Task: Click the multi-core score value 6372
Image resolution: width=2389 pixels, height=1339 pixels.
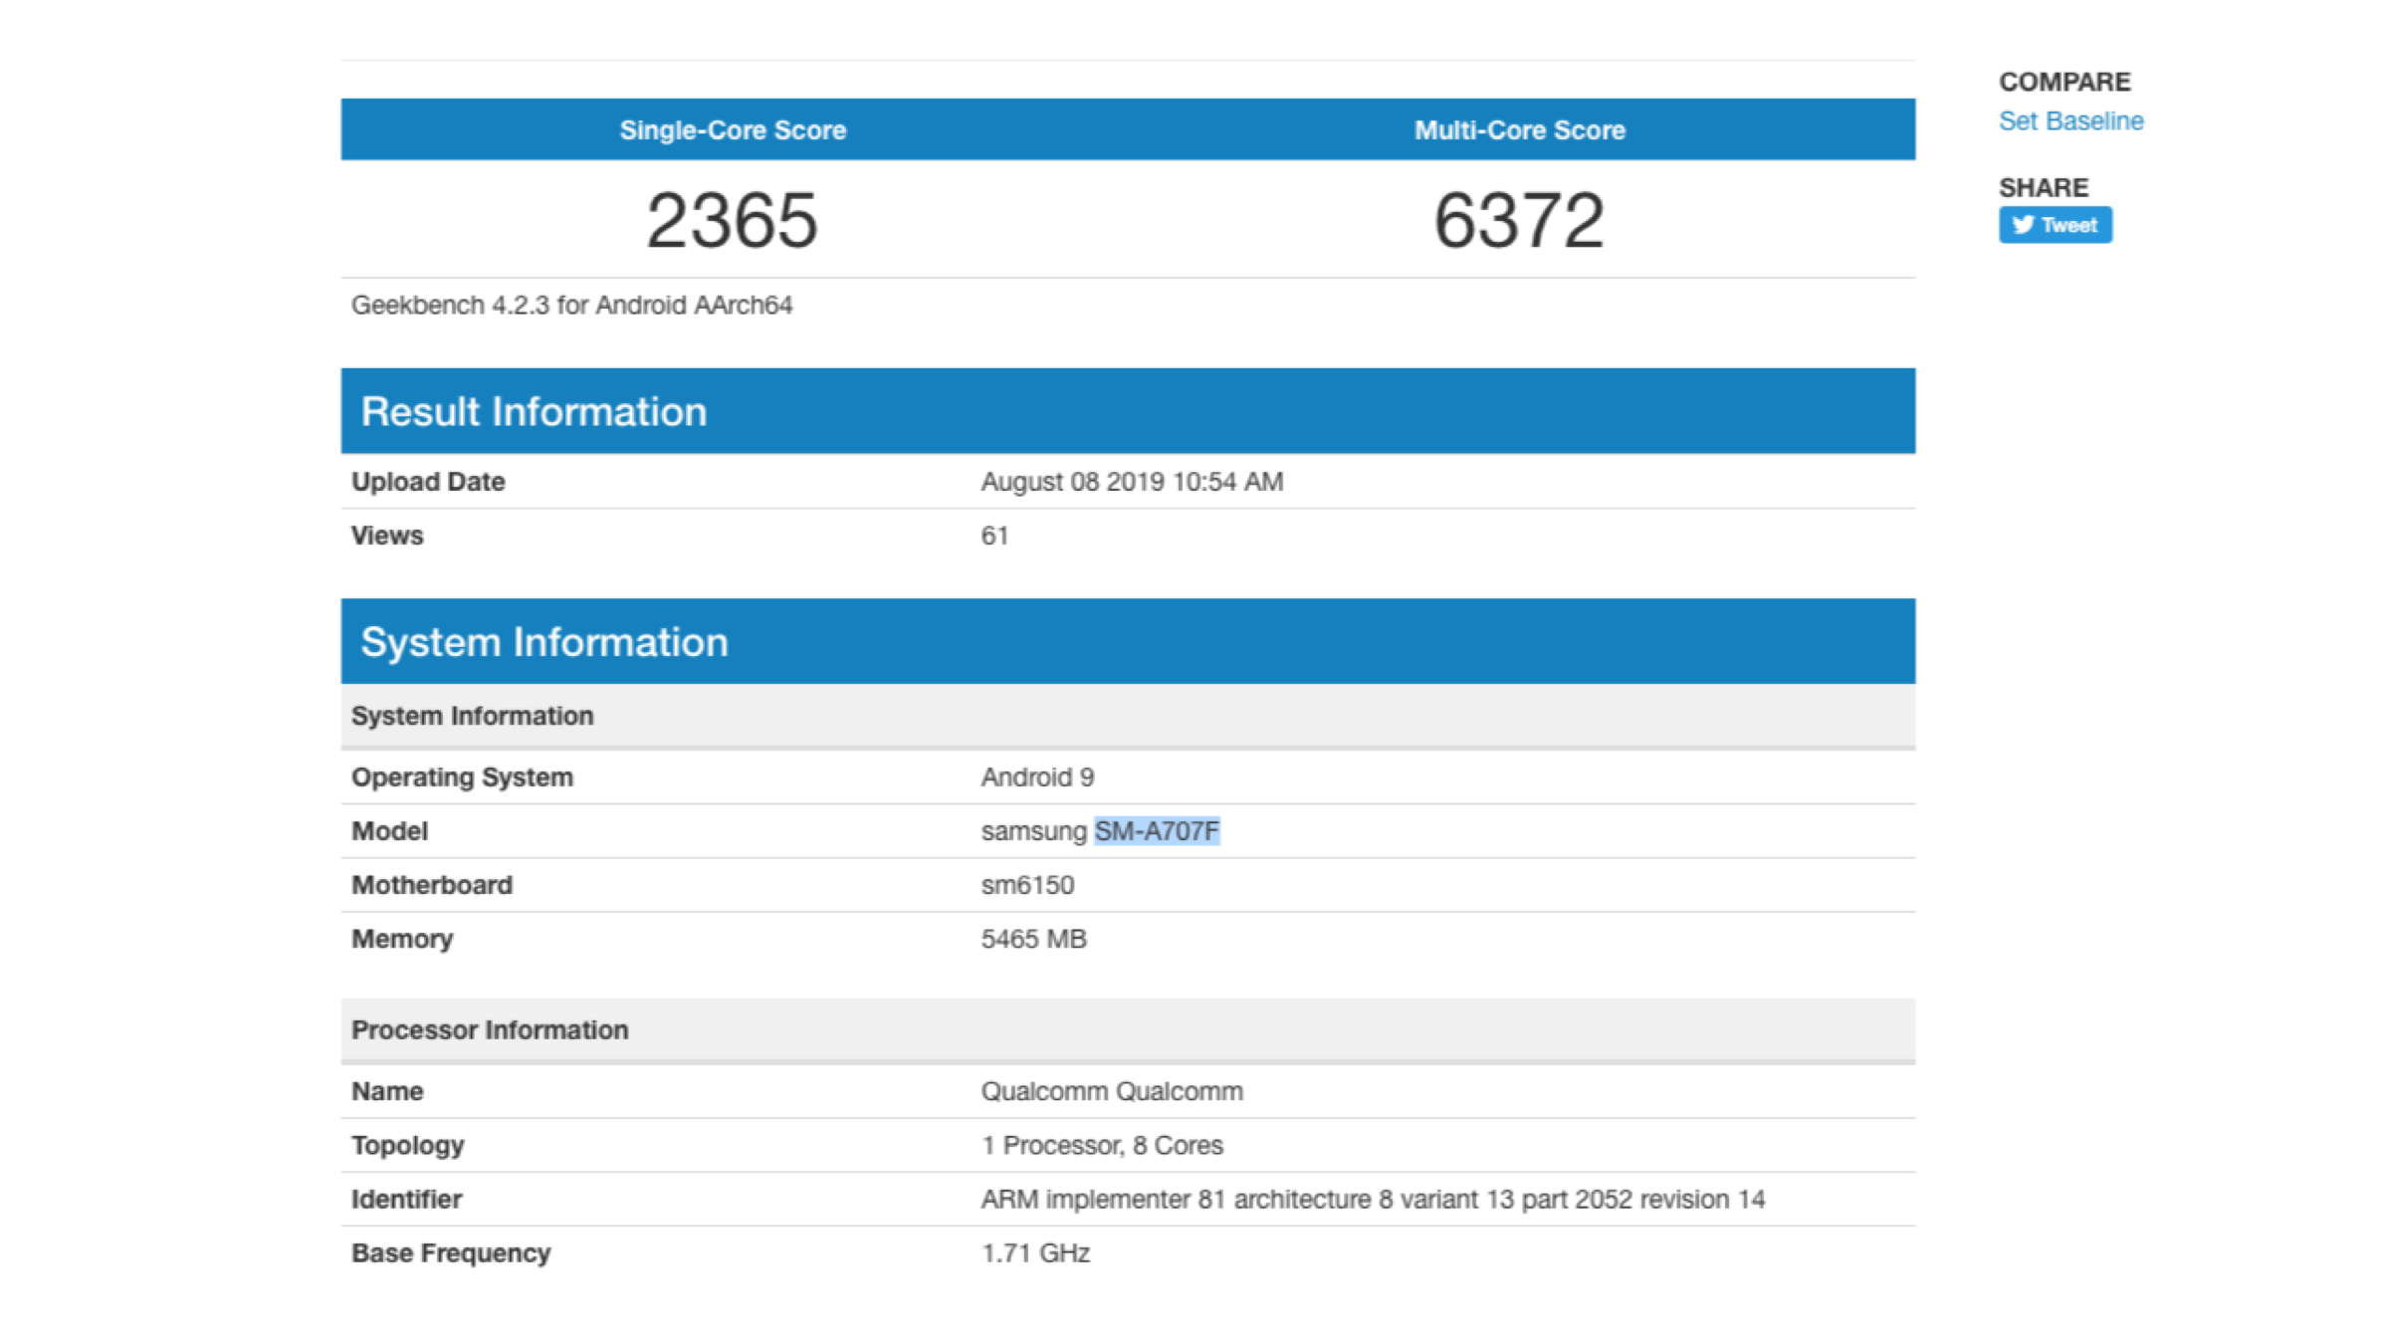Action: [1518, 220]
